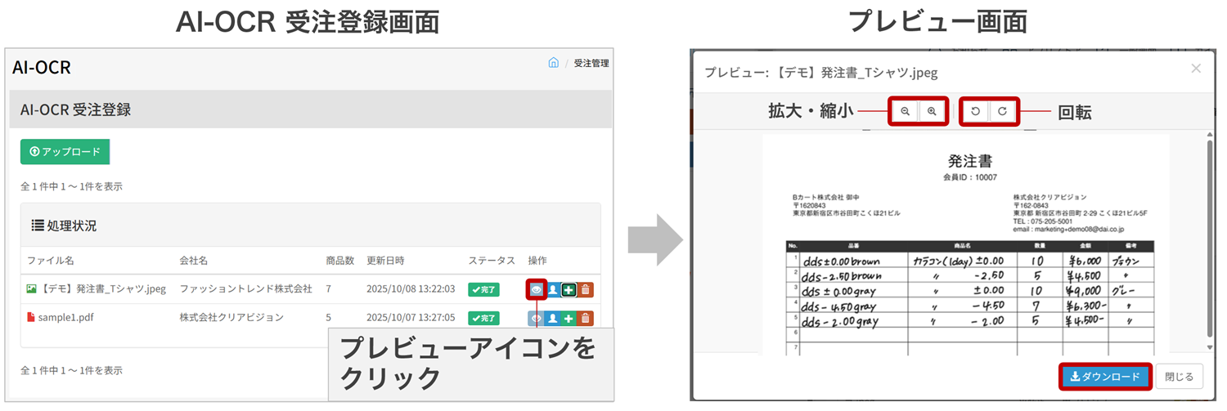
Task: Click the sample1.pdf file name
Action: click(x=65, y=318)
